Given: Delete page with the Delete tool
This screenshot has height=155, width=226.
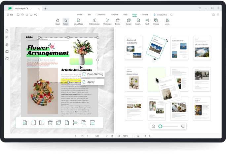Looking at the screenshot, I should (x=118, y=22).
